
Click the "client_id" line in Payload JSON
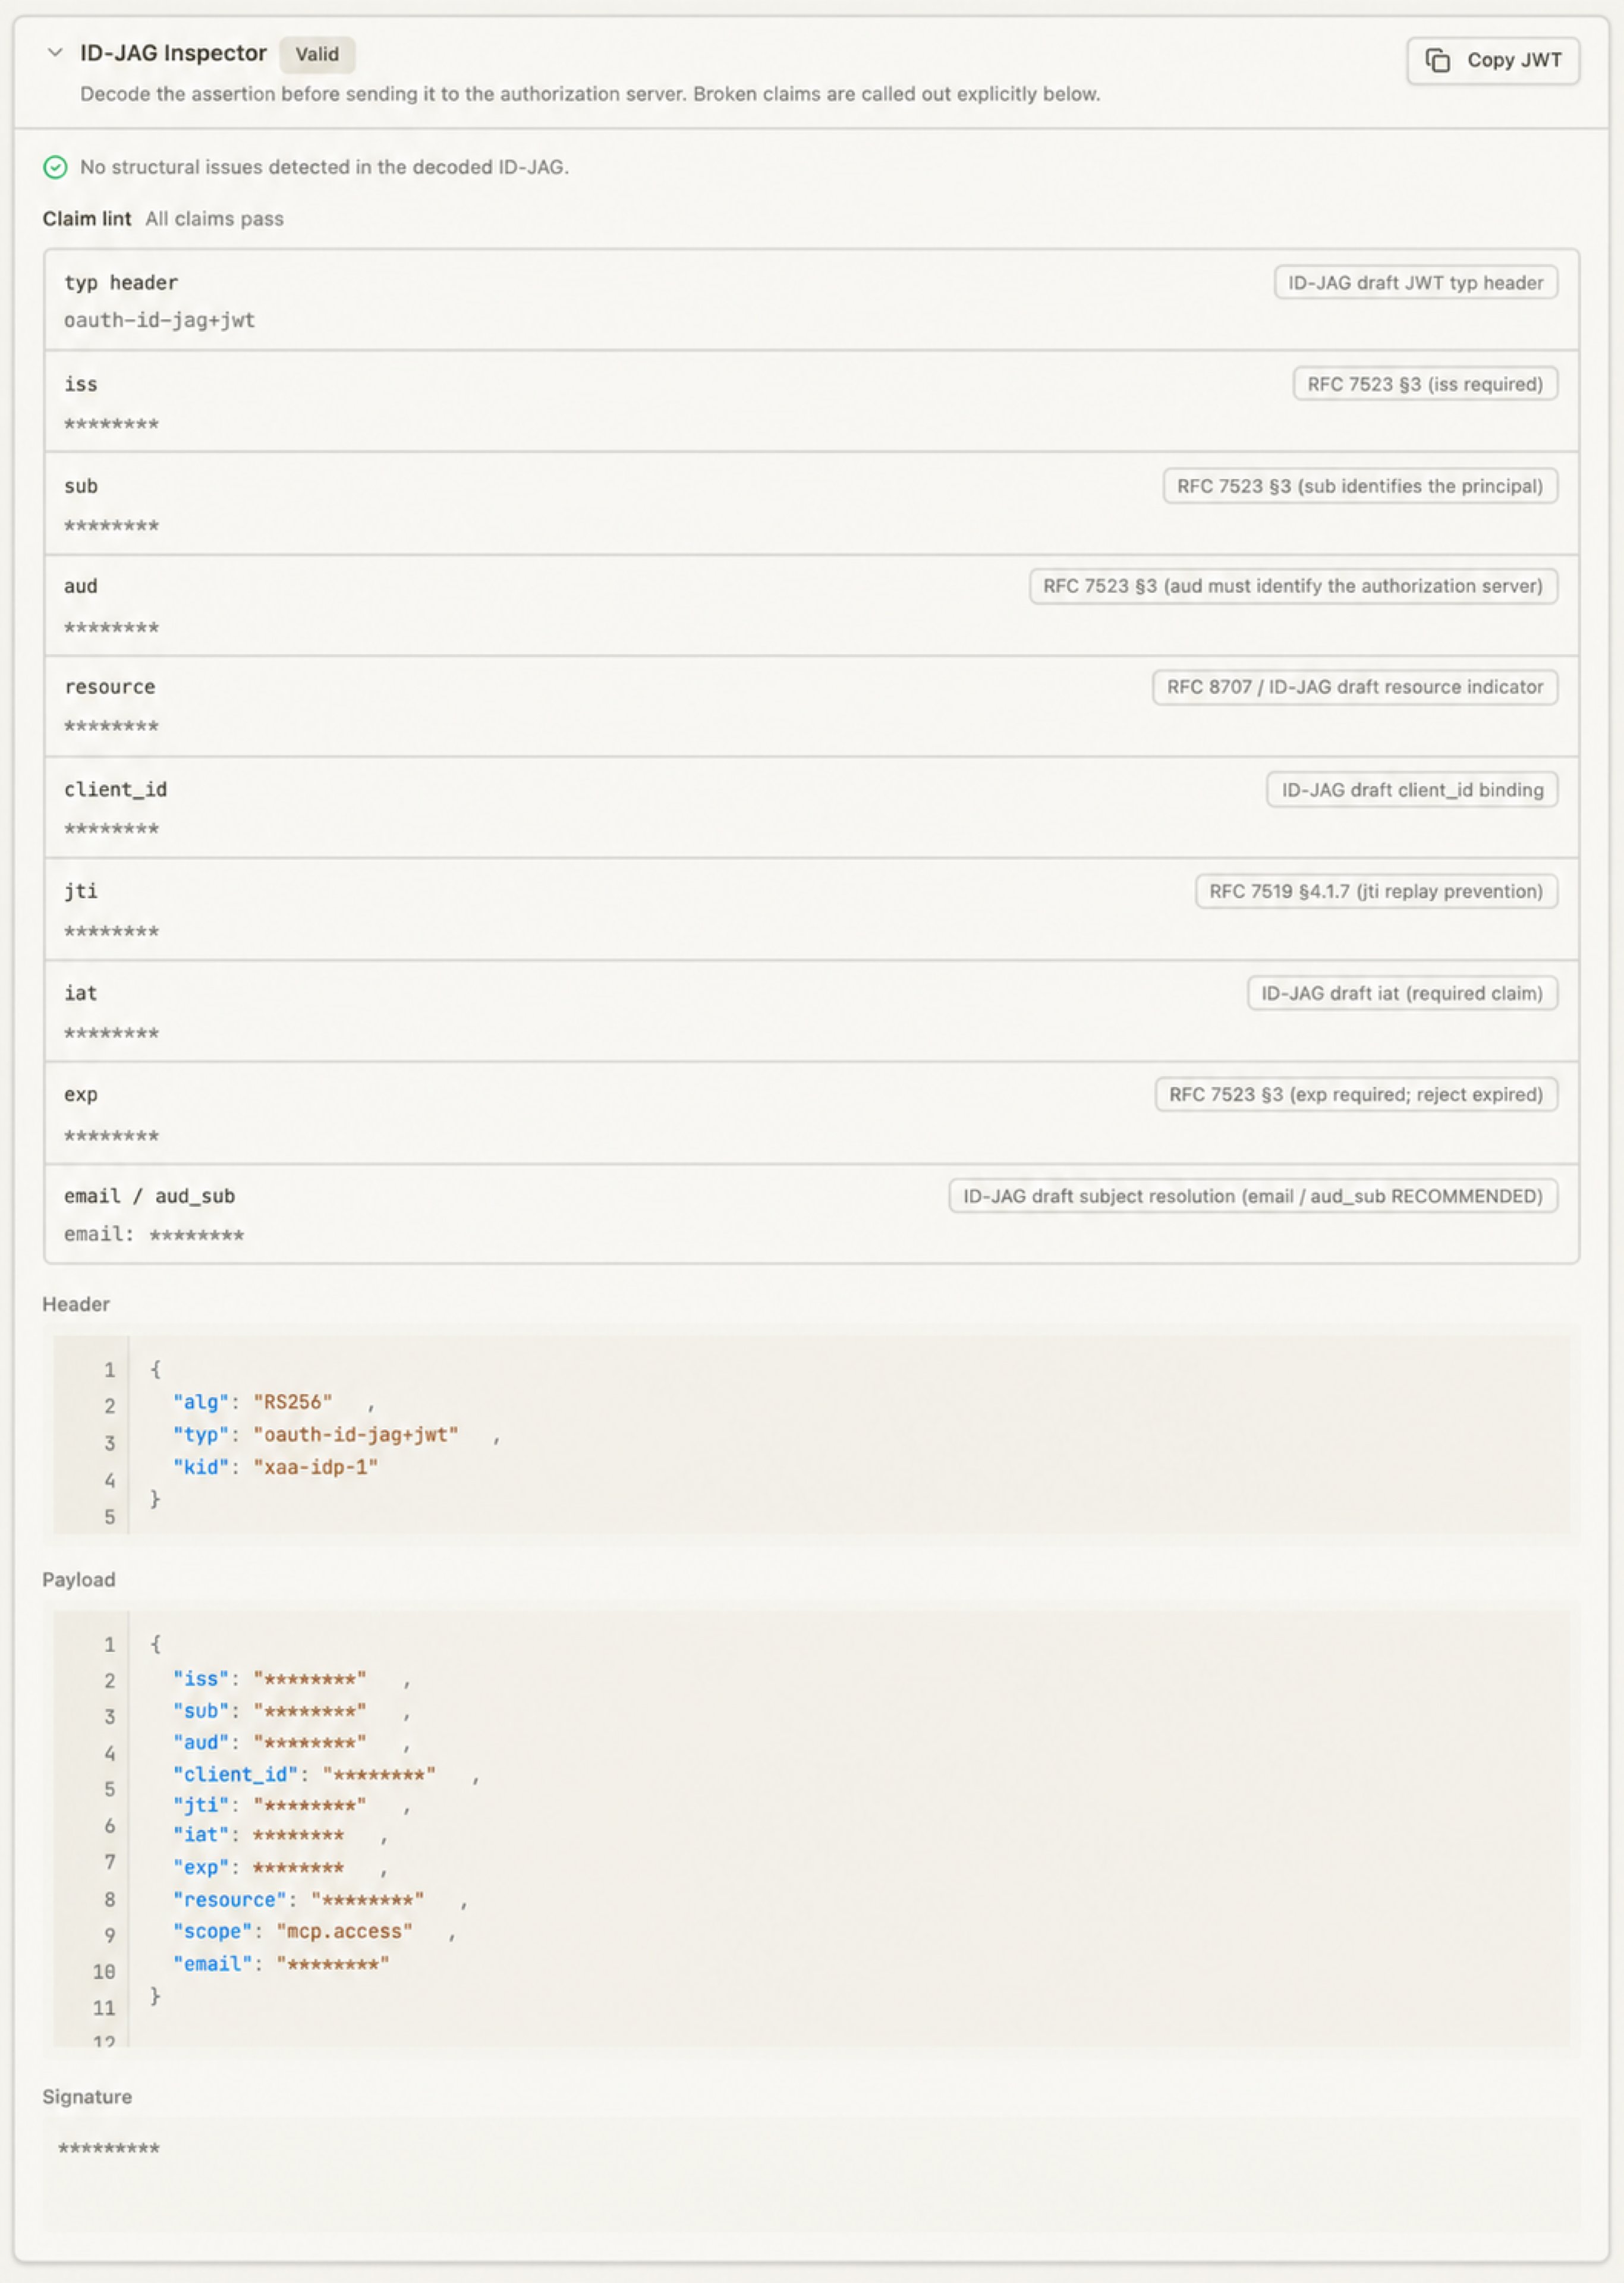click(327, 1774)
